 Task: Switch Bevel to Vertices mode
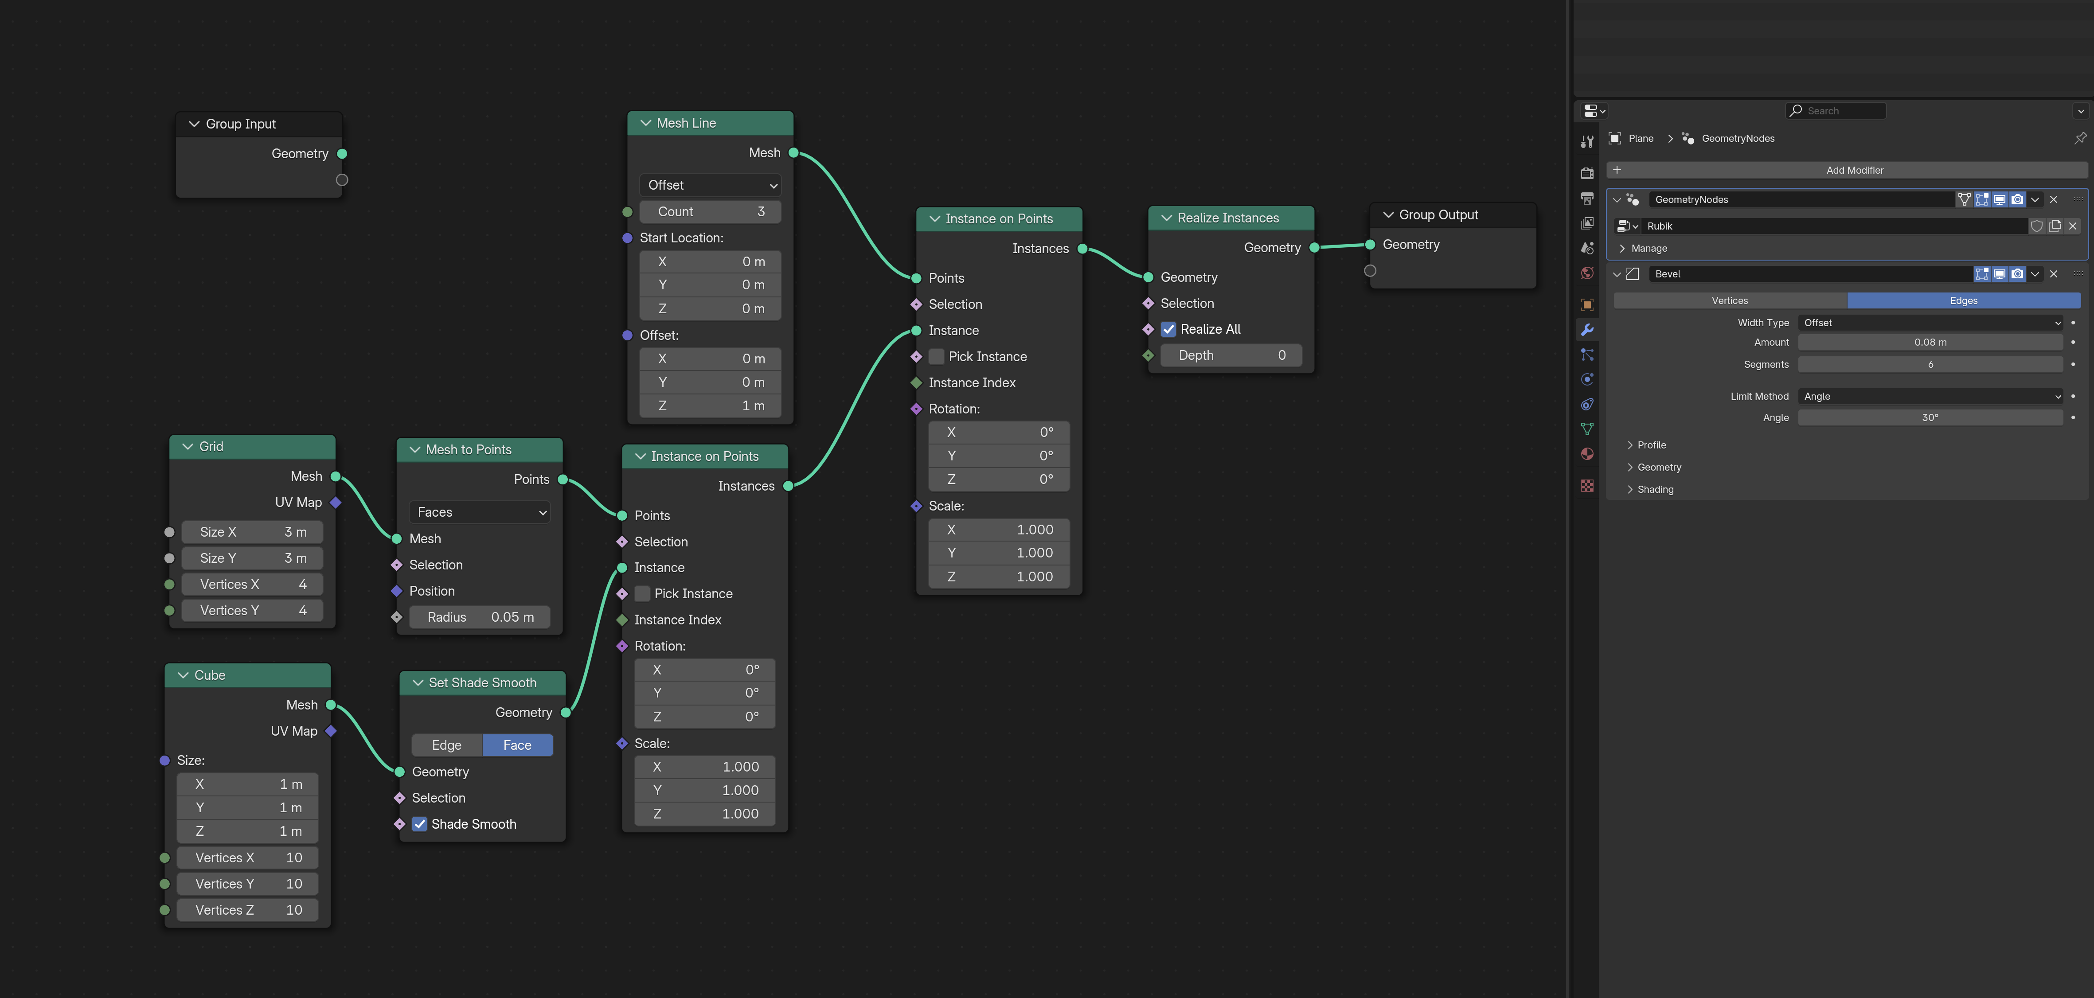[x=1730, y=301]
